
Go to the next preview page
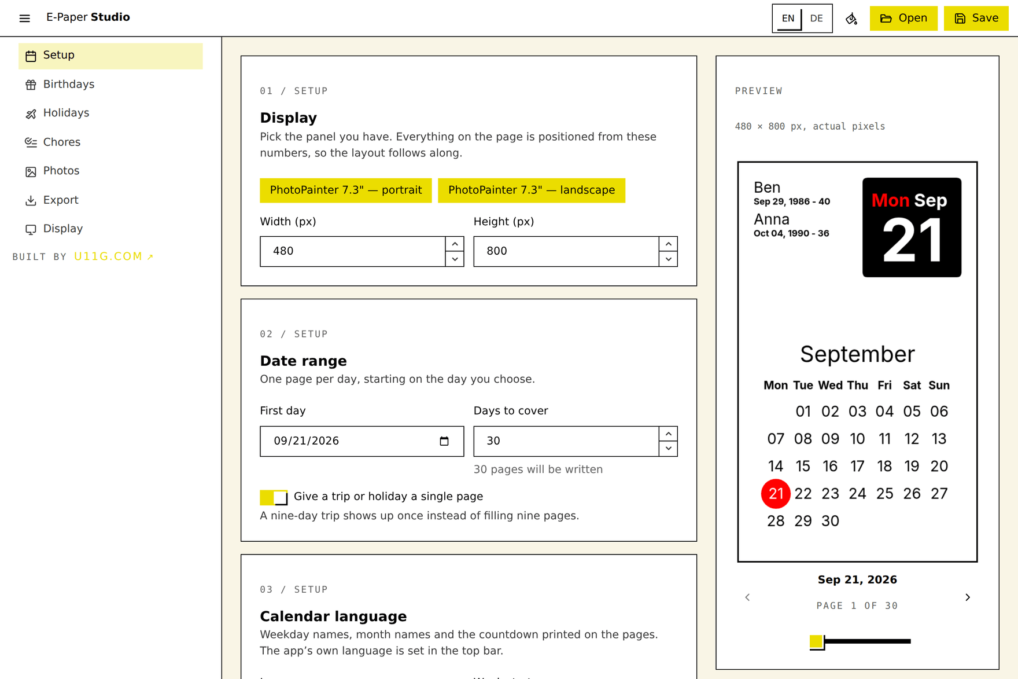[x=968, y=597]
